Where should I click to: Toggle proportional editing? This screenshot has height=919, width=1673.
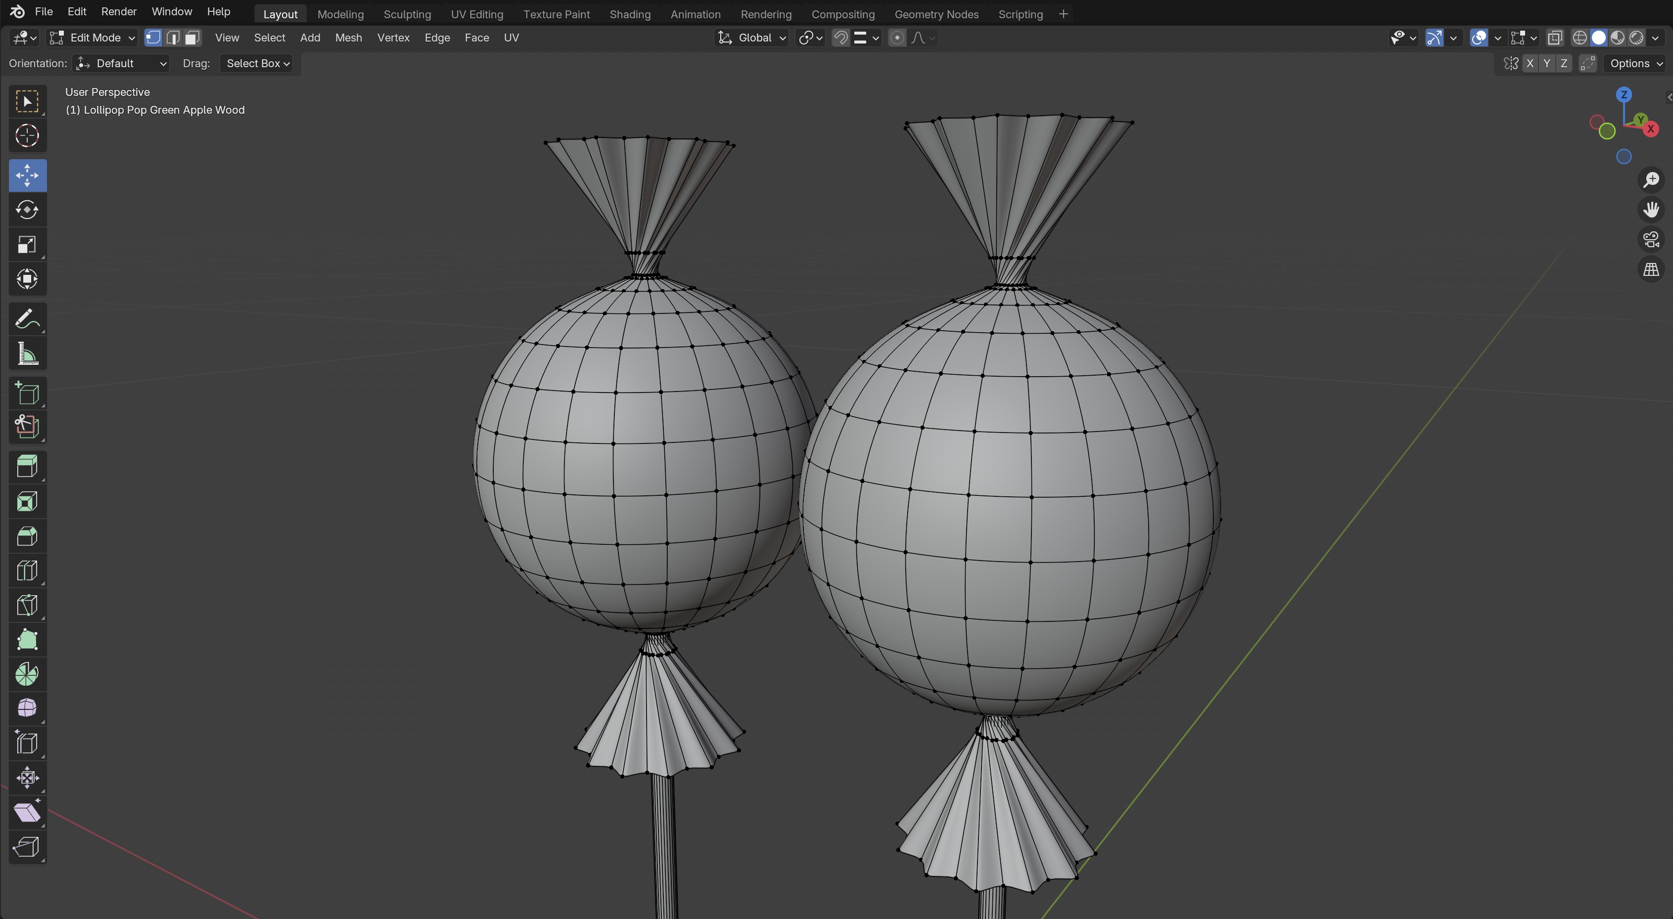[897, 38]
